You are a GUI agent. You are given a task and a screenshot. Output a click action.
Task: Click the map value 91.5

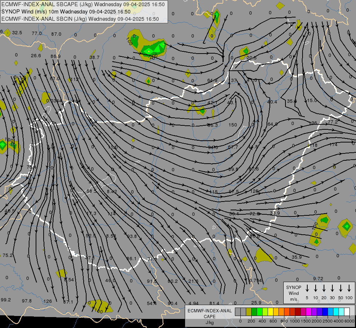point(152,281)
